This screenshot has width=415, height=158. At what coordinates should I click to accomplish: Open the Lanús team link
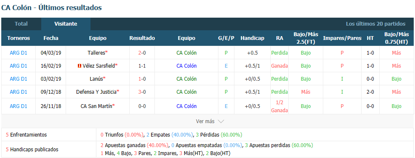96,79
